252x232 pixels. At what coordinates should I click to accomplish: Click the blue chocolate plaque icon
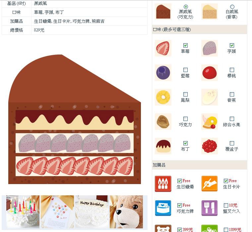click(163, 208)
